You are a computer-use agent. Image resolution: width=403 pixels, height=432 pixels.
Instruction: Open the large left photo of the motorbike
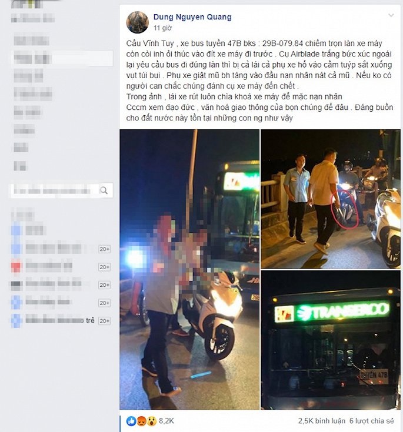(189, 269)
